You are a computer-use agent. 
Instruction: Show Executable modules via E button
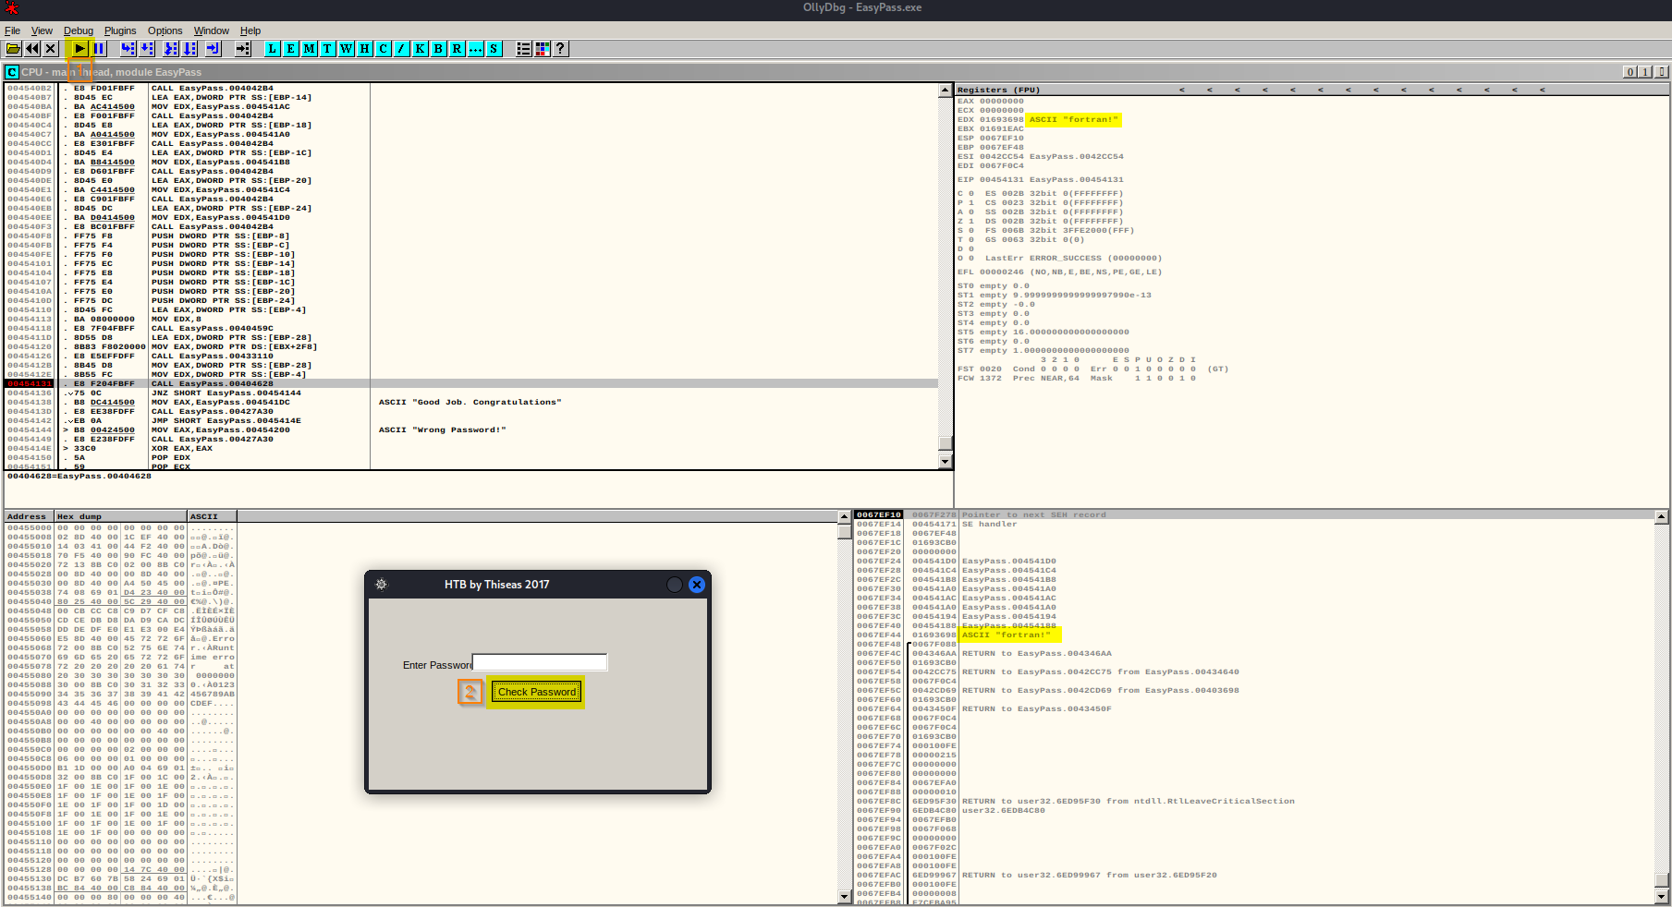pos(291,49)
